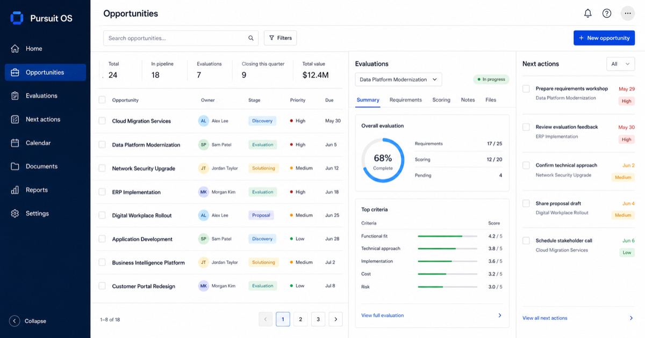Open View full evaluation link

[x=383, y=315]
